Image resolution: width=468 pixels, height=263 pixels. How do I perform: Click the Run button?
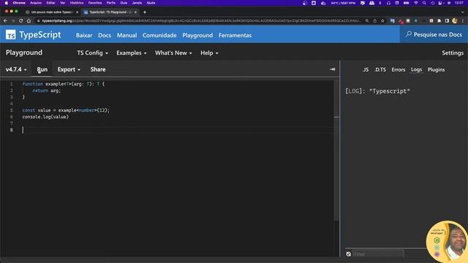click(42, 69)
